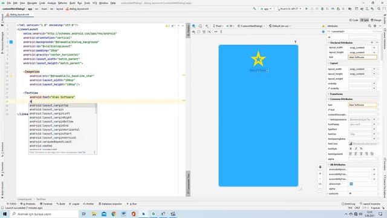Image resolution: width=387 pixels, height=218 pixels.
Task: Open the Windows Start menu
Action: pyautogui.click(x=5, y=214)
